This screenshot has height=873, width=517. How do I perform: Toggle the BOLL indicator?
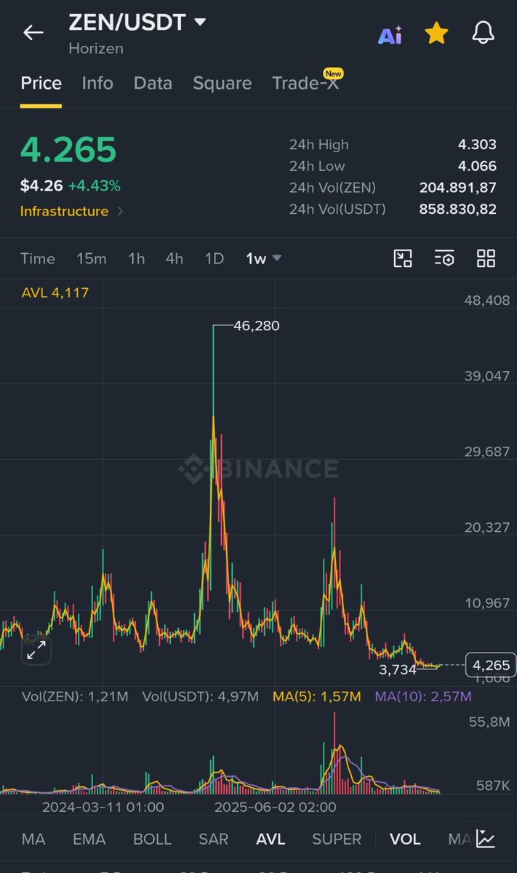pos(152,840)
